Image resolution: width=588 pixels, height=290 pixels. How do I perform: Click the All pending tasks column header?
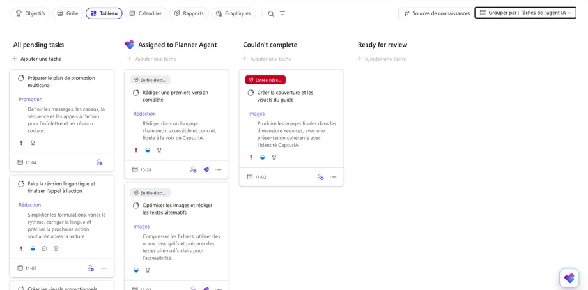coord(38,45)
